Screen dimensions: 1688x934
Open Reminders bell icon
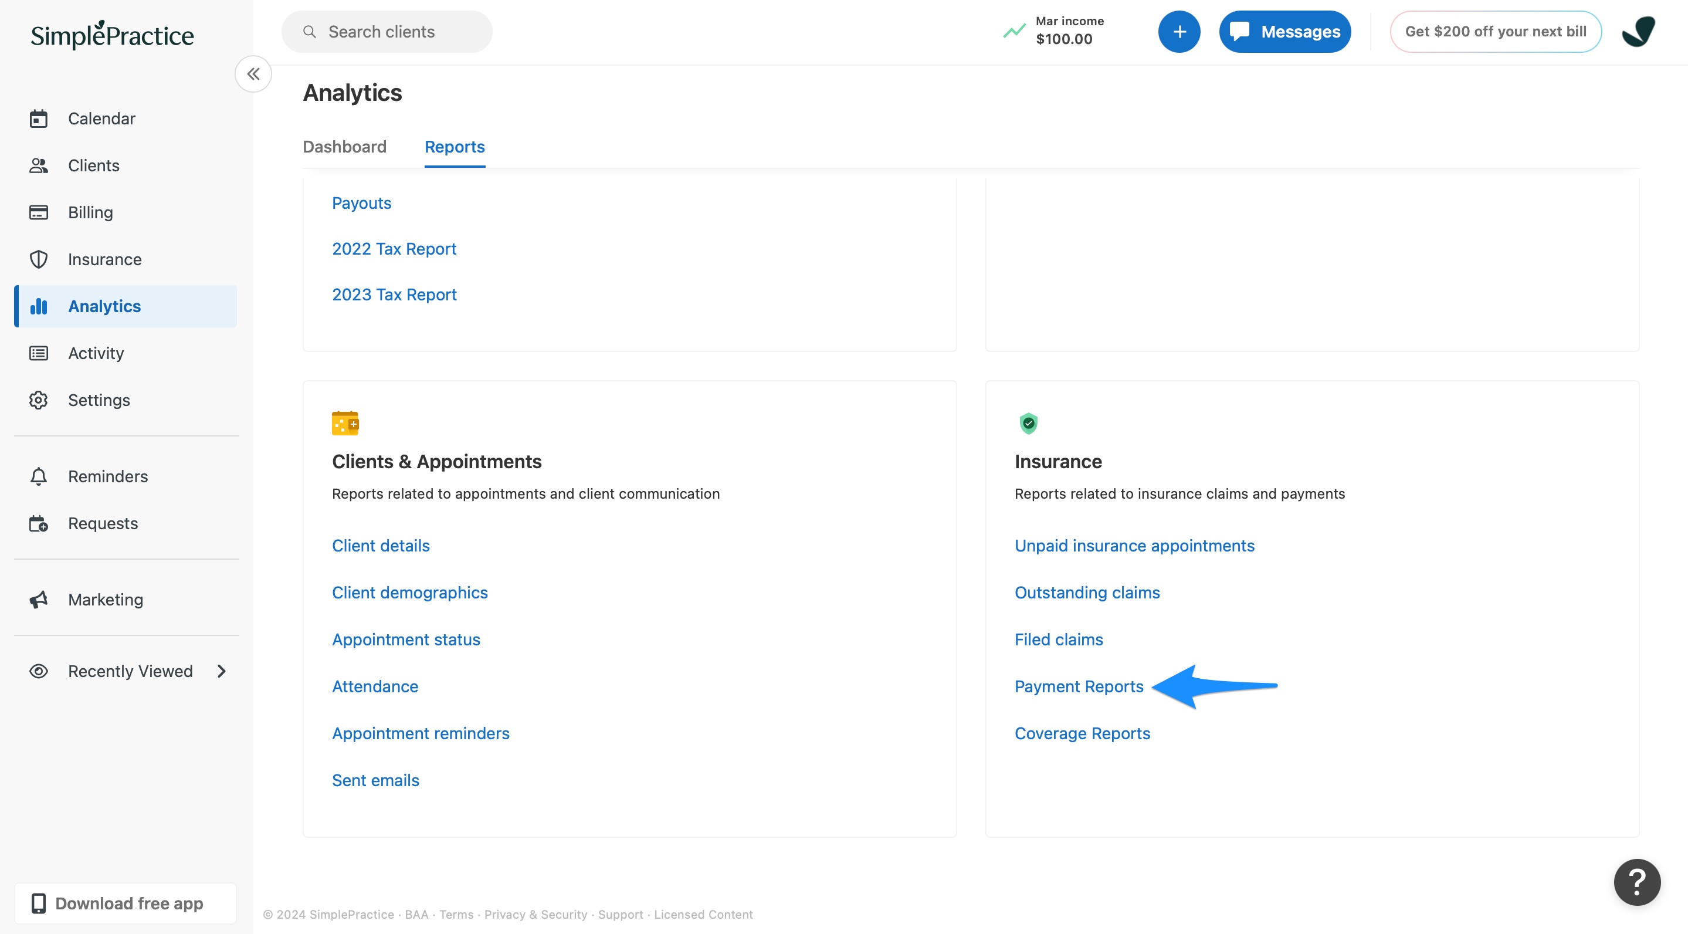pos(39,476)
